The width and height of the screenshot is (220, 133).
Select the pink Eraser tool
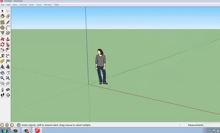pos(8,16)
